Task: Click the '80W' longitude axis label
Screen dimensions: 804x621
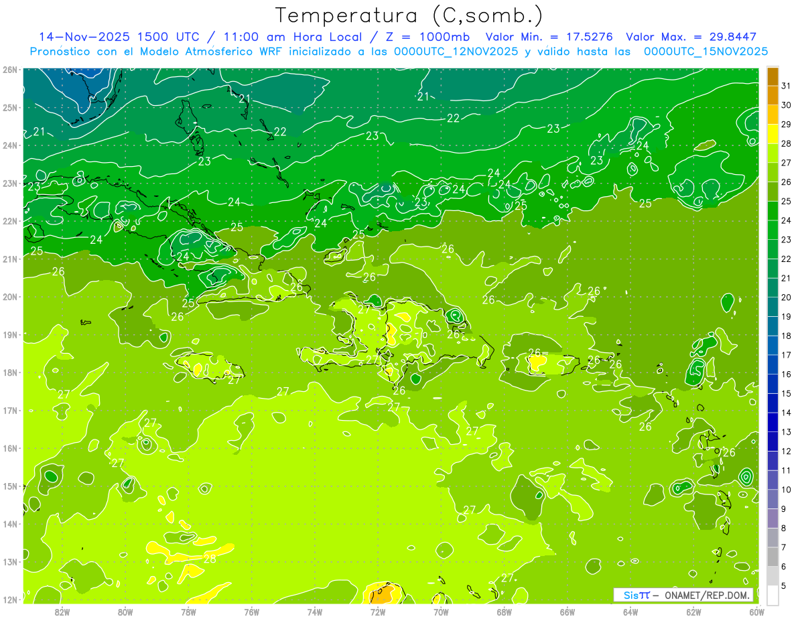Action: tap(125, 612)
